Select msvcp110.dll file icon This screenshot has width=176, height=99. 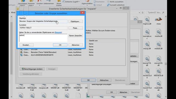click(x=147, y=59)
